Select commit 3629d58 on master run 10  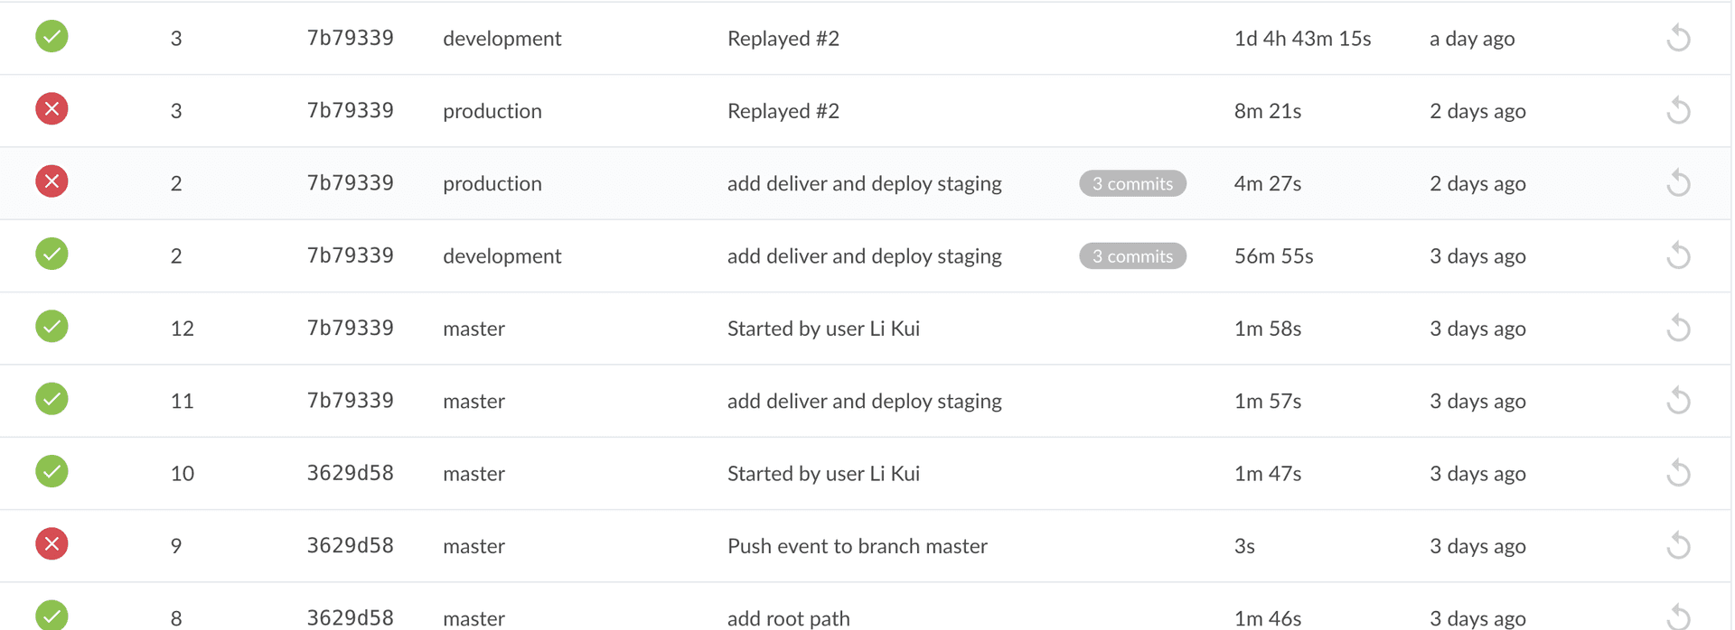click(350, 473)
